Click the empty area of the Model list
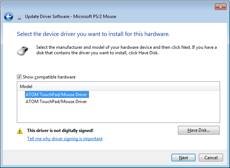This screenshot has width=230, height=168. click(x=118, y=114)
